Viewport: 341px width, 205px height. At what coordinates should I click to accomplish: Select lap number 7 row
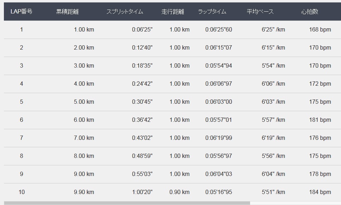point(173,138)
